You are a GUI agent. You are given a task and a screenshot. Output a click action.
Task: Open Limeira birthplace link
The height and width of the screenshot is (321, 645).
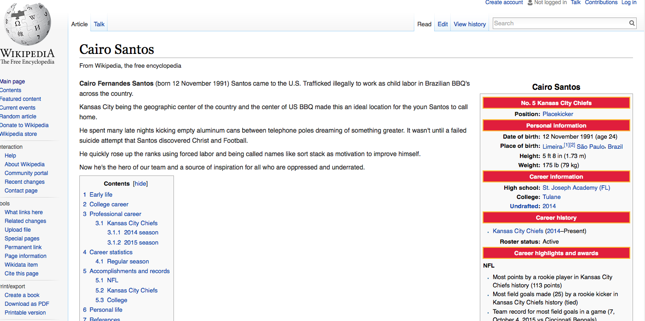(552, 146)
